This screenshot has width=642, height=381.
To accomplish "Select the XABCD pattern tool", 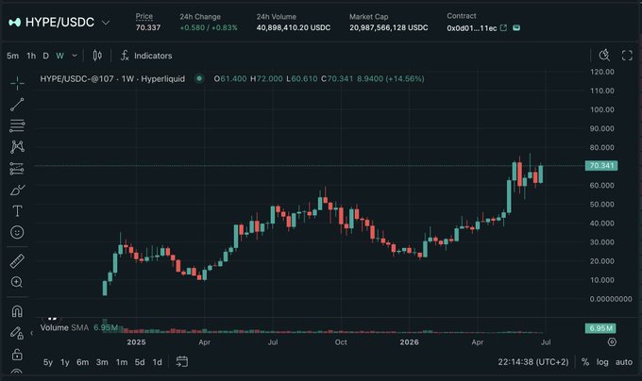I will click(x=17, y=147).
